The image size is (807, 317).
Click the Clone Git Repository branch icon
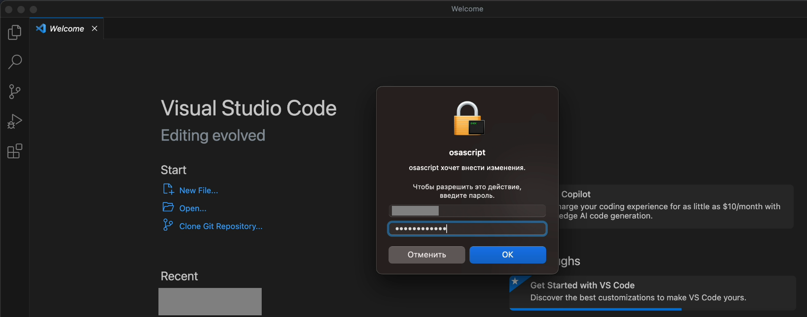coord(168,225)
